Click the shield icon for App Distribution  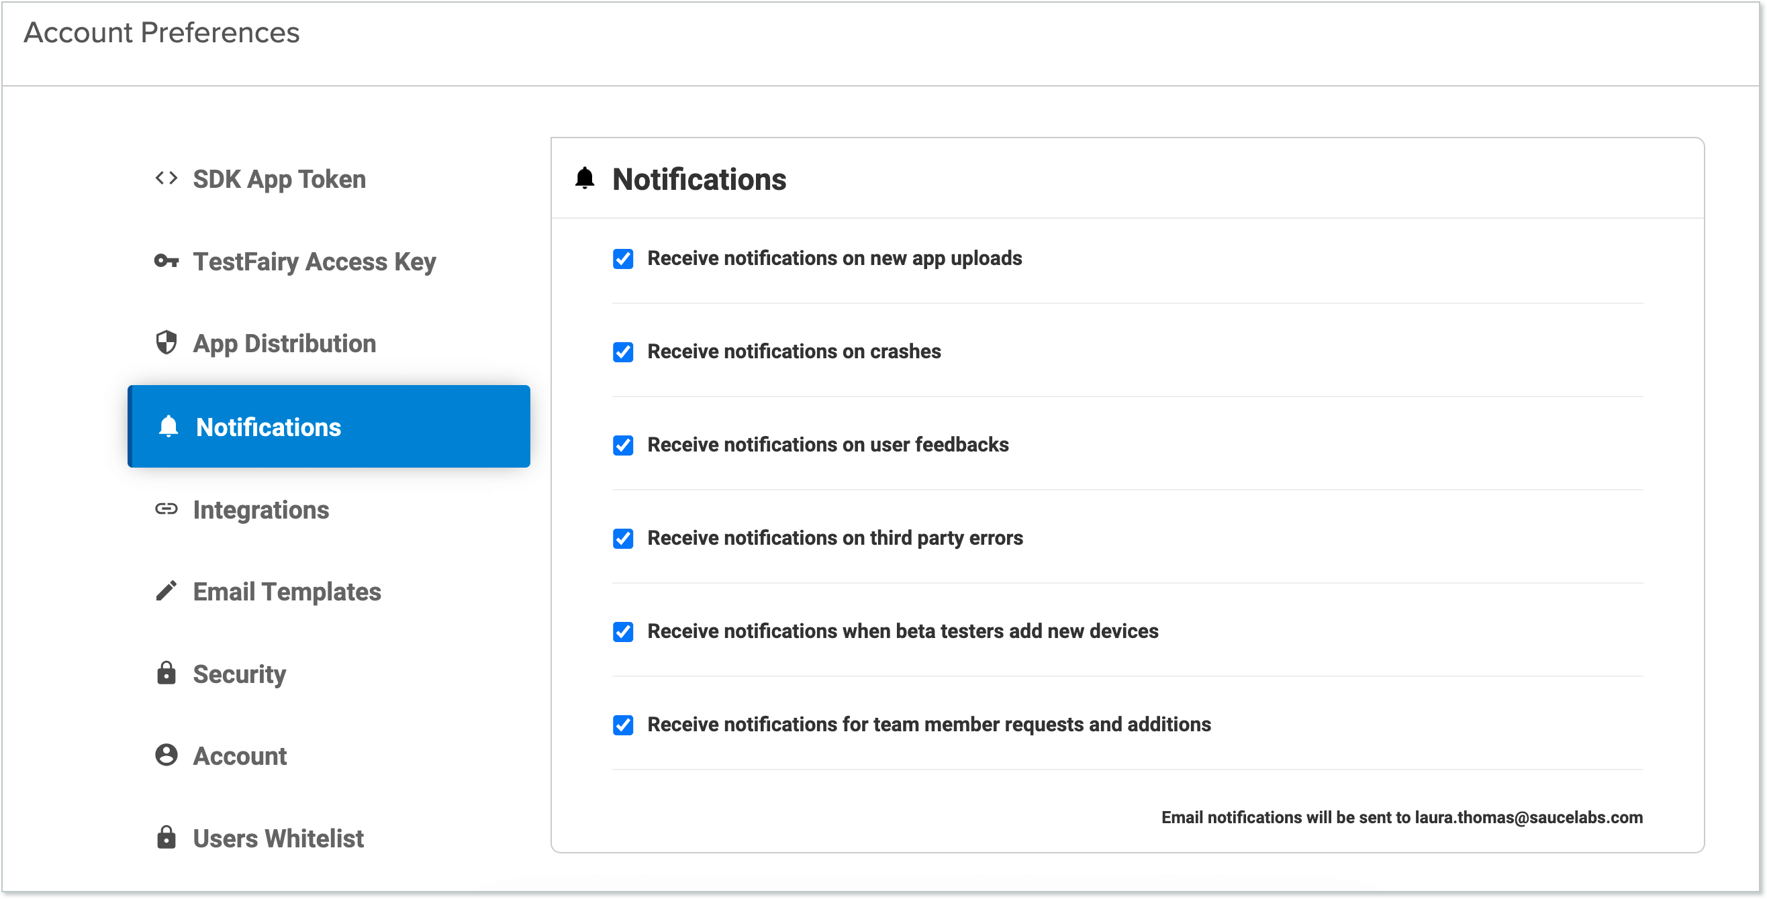[166, 342]
